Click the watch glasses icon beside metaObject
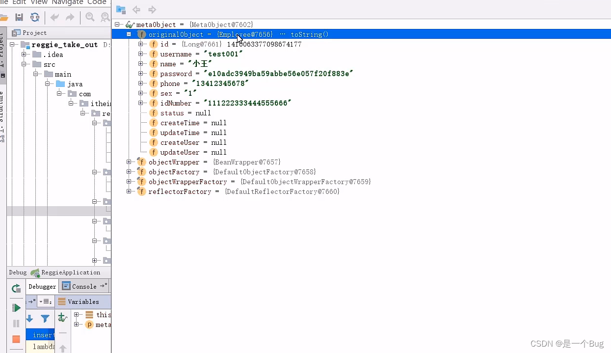Image resolution: width=611 pixels, height=353 pixels. click(x=130, y=25)
